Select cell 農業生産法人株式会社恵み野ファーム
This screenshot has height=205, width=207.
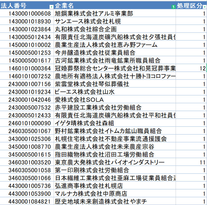click(115, 44)
